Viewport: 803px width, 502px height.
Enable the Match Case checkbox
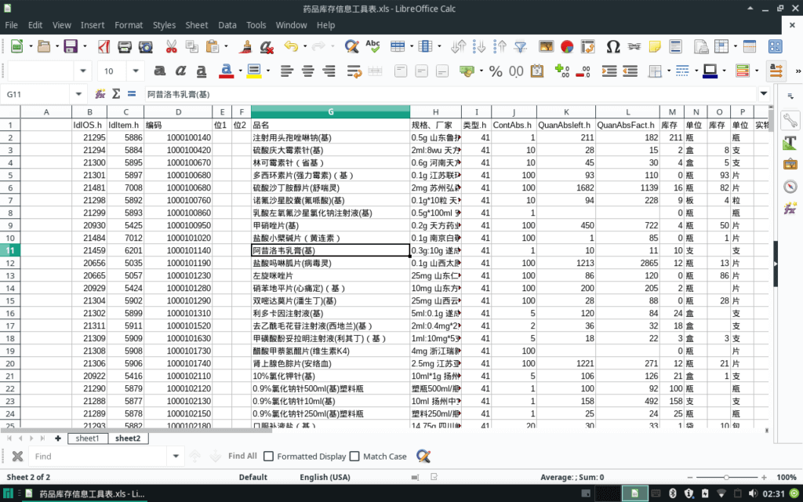pyautogui.click(x=354, y=456)
